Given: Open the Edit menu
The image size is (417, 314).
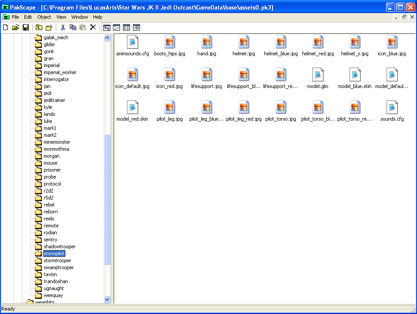Looking at the screenshot, I should tap(28, 17).
